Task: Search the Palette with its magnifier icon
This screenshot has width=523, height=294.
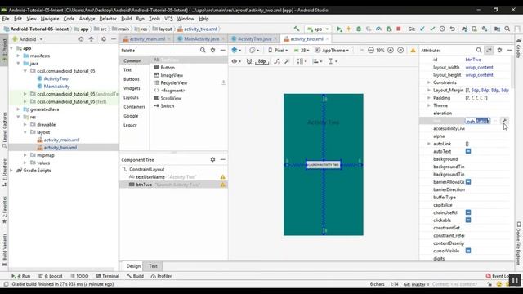Action: tap(203, 51)
